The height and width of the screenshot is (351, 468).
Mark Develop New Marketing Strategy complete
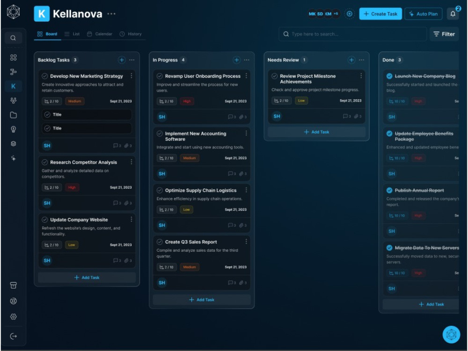pos(44,76)
